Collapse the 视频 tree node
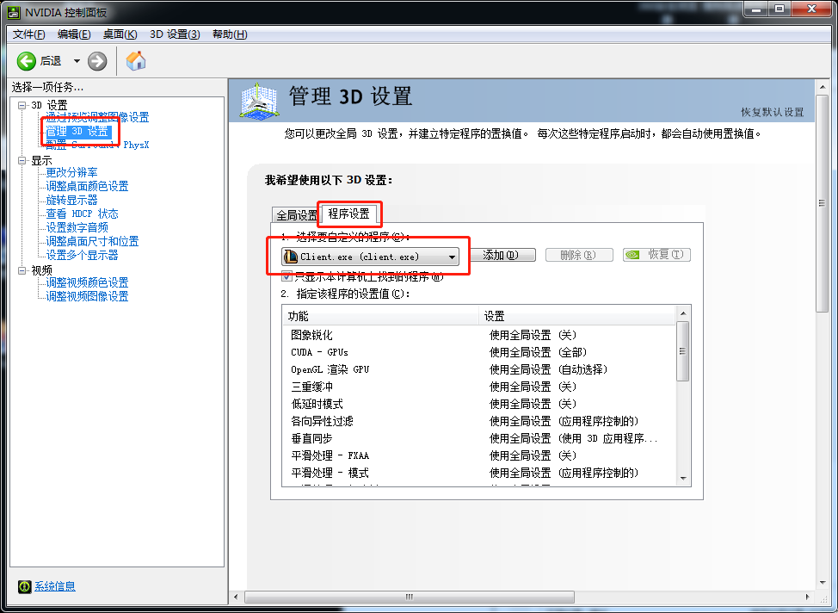838x613 pixels. (22, 270)
